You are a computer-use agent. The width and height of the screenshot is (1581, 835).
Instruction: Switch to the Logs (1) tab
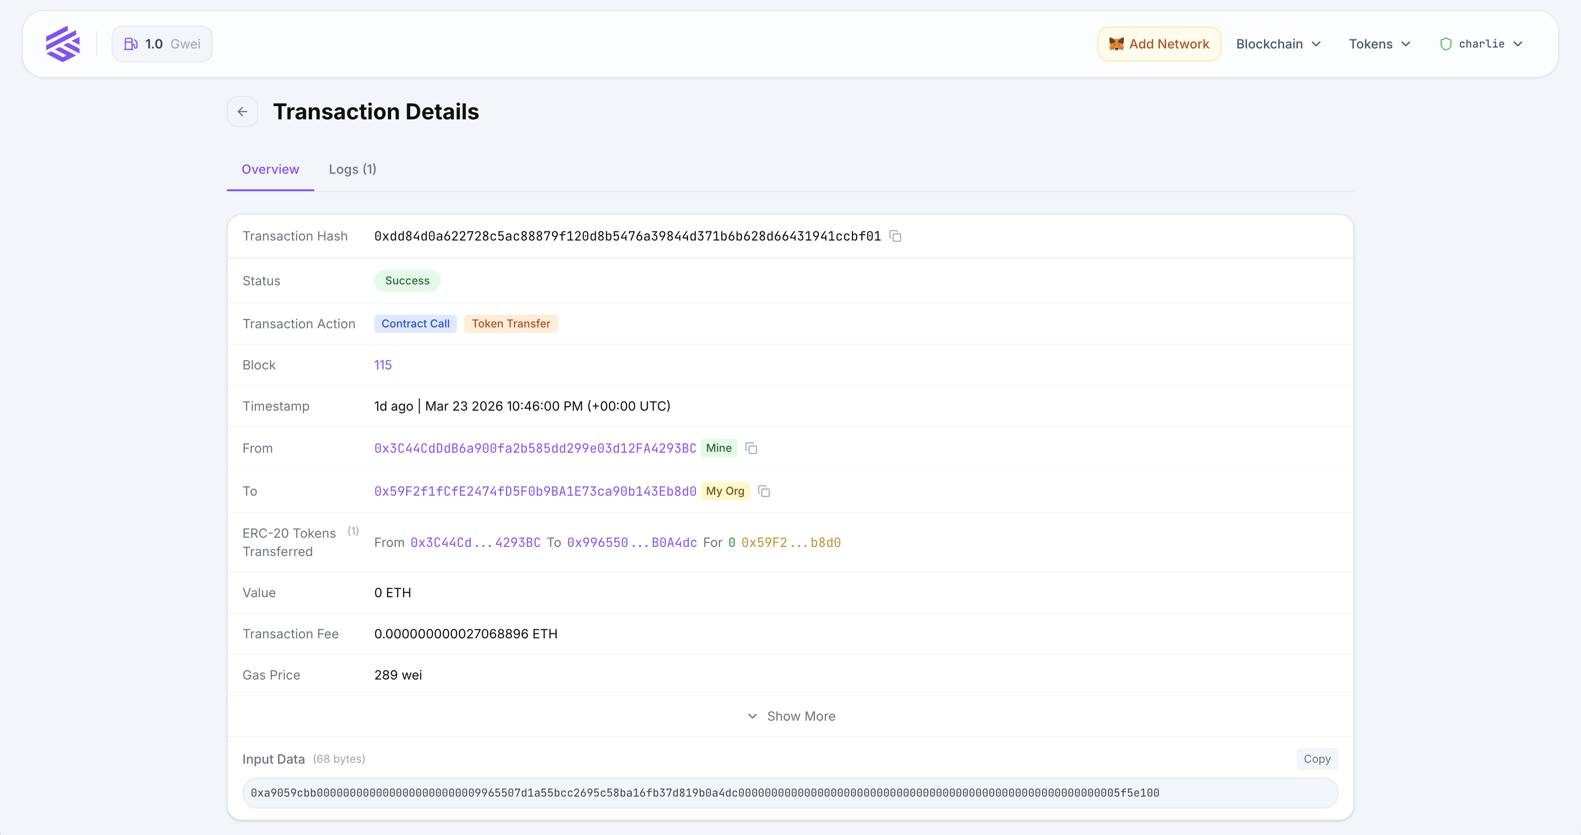click(352, 169)
